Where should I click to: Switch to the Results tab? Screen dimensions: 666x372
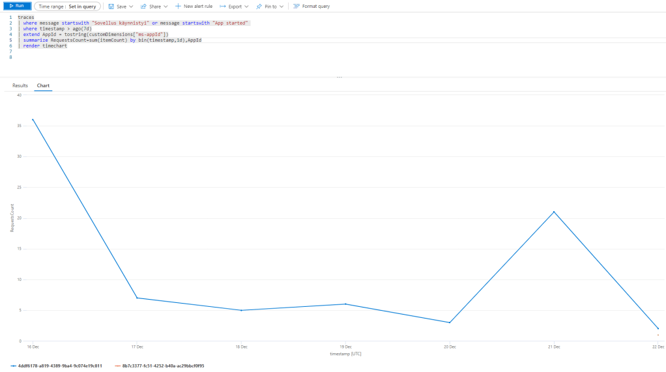click(x=20, y=85)
